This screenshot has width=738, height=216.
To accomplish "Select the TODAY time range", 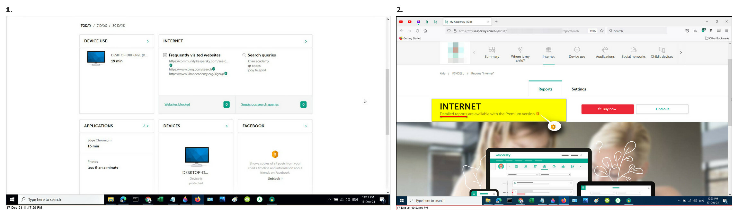I will pyautogui.click(x=86, y=26).
